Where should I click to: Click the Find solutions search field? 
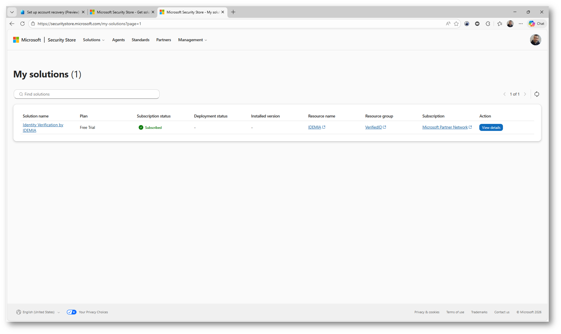click(x=87, y=94)
